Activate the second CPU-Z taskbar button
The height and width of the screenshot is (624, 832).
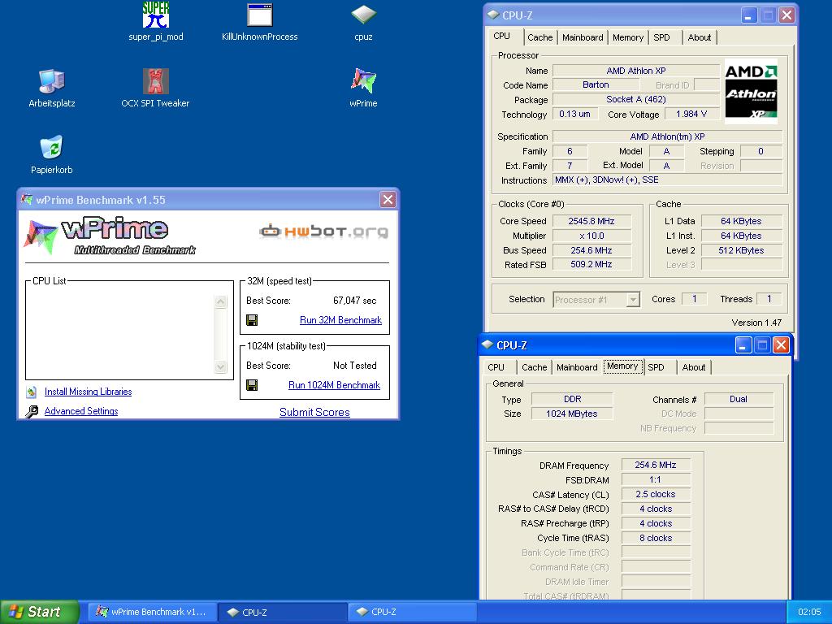[412, 612]
